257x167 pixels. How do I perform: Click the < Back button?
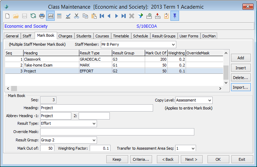(x=168, y=159)
